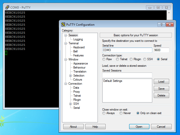Open the Data settings category
Viewport: 180px width, 135px height.
76,88
